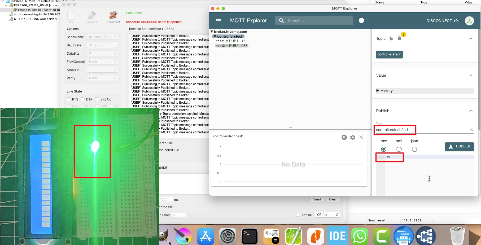Open the MQTT Explorer hamburger menu
481x245 pixels.
[x=218, y=21]
